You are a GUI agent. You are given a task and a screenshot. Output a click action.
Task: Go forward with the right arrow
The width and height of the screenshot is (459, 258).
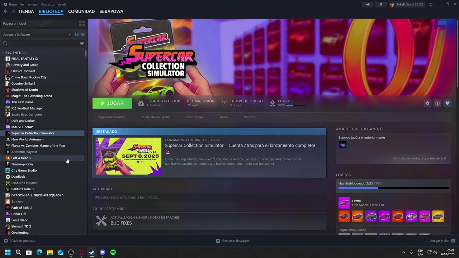click(x=13, y=11)
